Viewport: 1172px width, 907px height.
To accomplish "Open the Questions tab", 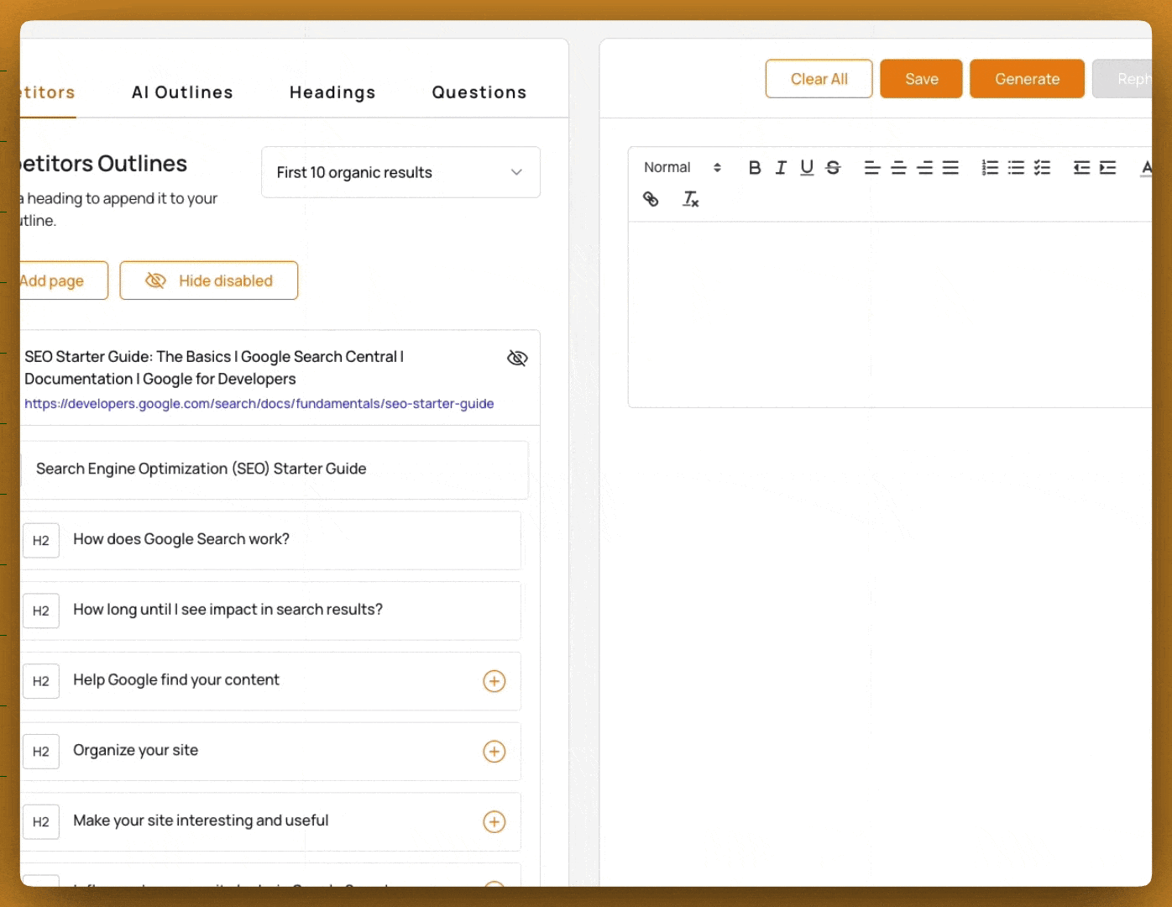I will pos(479,92).
